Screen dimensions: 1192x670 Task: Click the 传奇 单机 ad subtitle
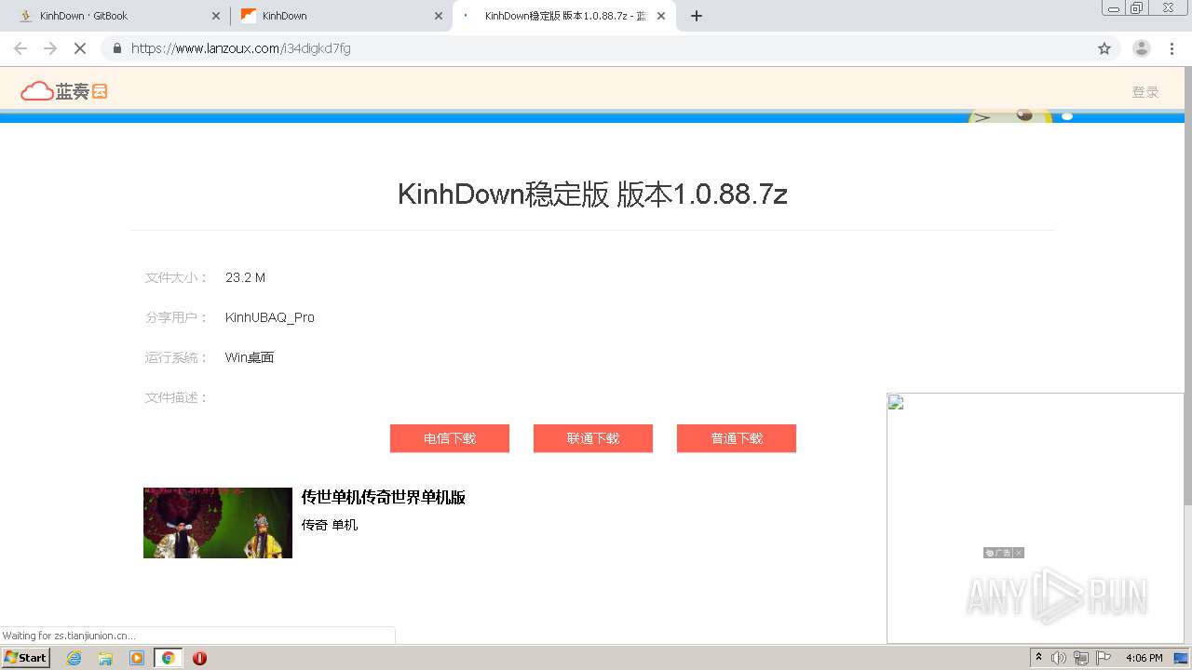(330, 525)
